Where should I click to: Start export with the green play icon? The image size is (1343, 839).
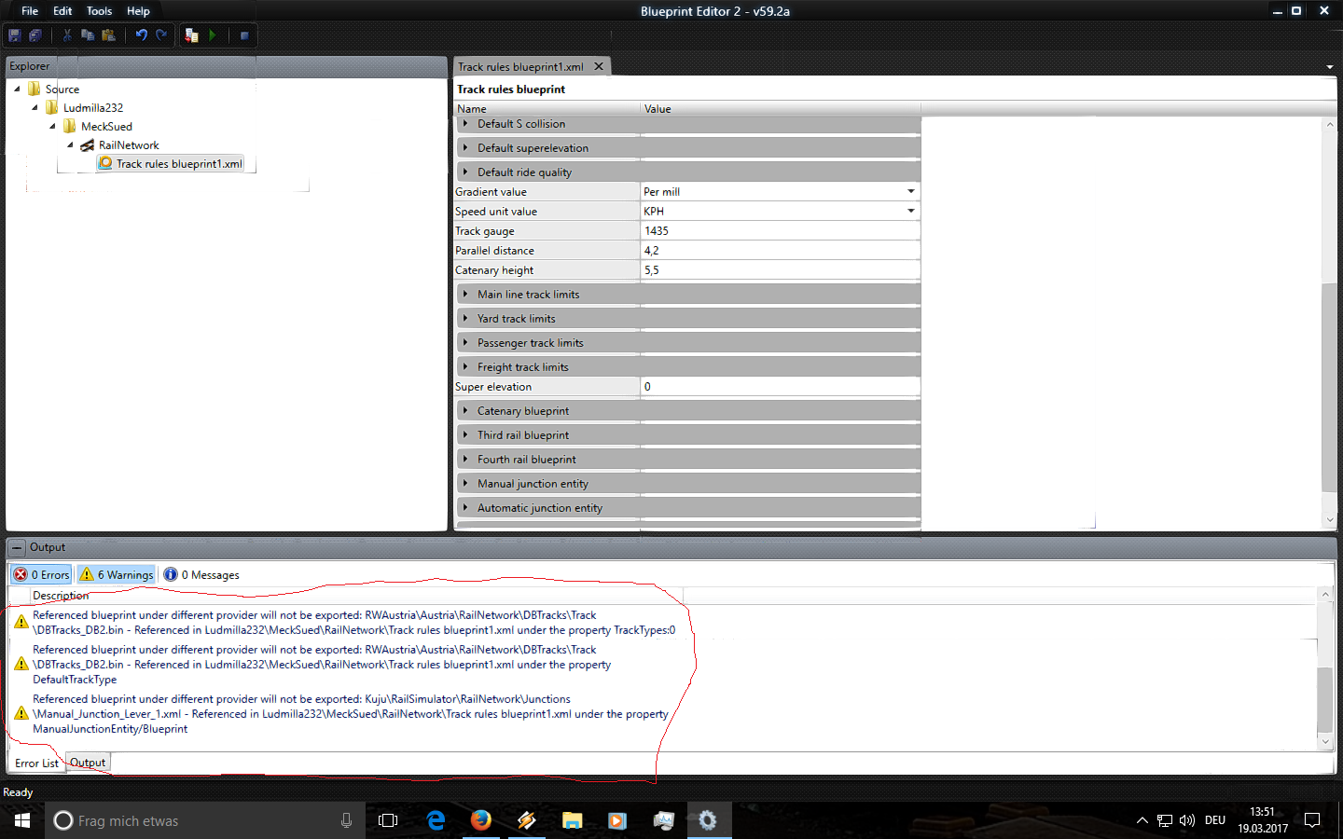tap(213, 35)
